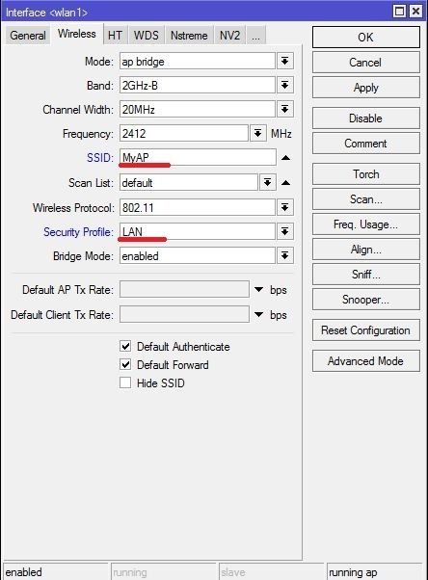Collapse the Scan List up arrow
The height and width of the screenshot is (580, 428).
pos(285,183)
